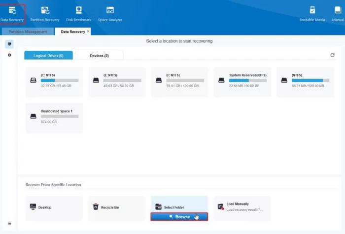Click the Load Manually file icon
Image resolution: width=345 pixels, height=234 pixels.
221,207
